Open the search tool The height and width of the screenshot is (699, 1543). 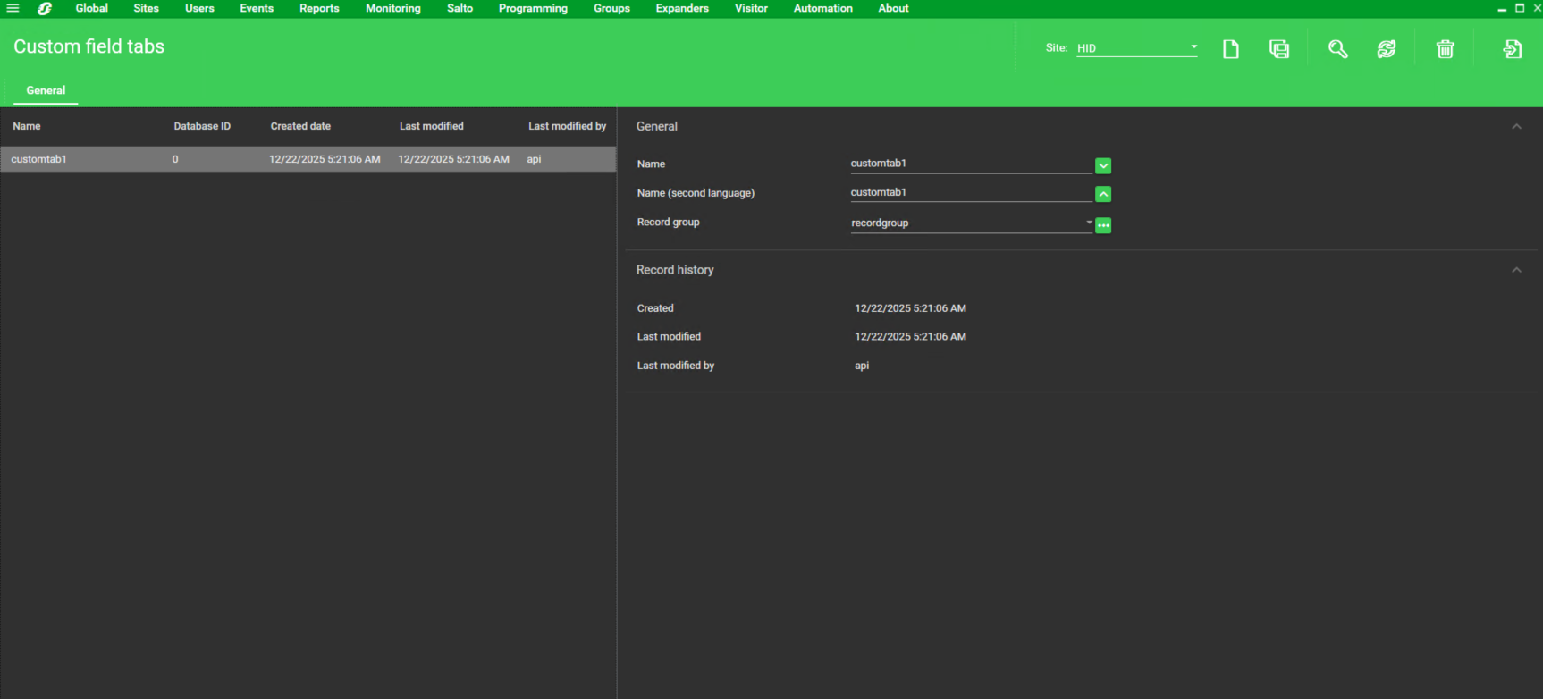(x=1337, y=49)
